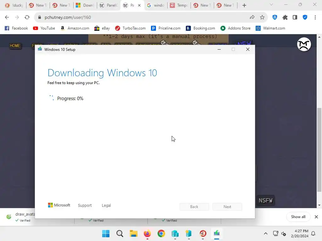
Task: Click the Progress: 0% status text
Action: click(70, 99)
